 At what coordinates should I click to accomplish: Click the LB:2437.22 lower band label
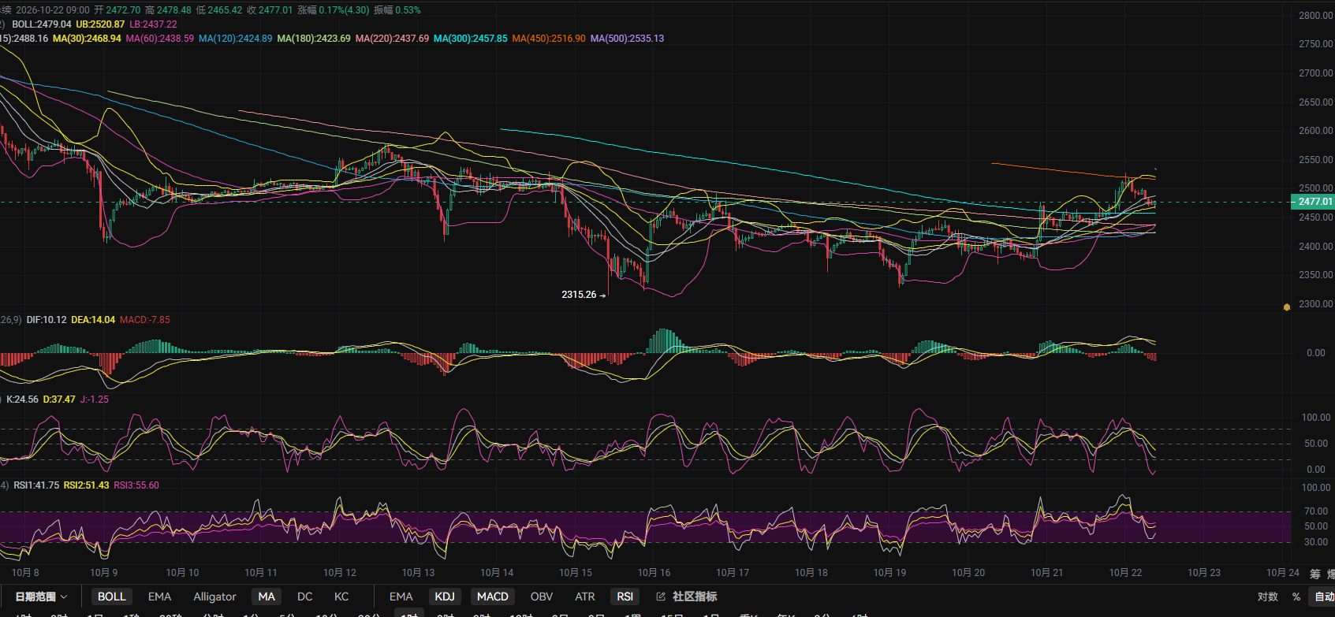[x=153, y=24]
